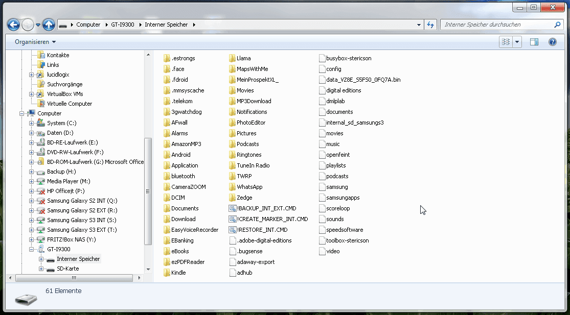Viewport: 570px width, 315px height.
Task: Select Kontakte in the navigation tree
Action: [x=58, y=55]
